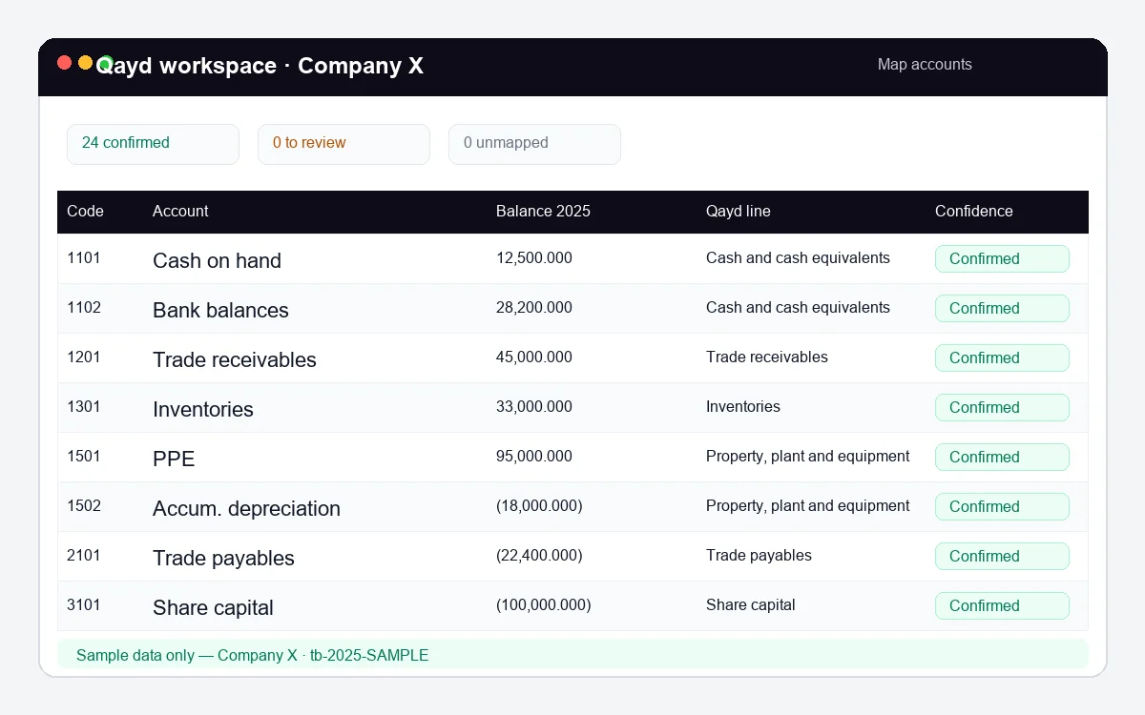
Task: Select the Confirmed badge for Share capital
Action: [x=1002, y=605]
